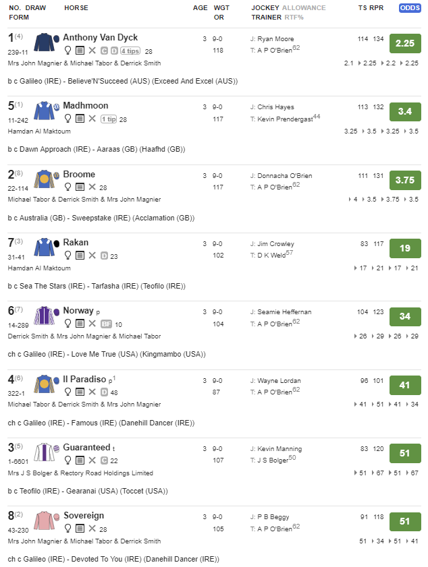
Task: Click the X icon beside Il Paradiso
Action: pos(92,392)
